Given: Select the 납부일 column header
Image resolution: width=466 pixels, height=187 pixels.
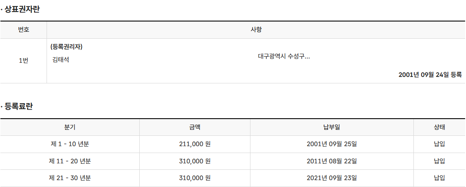Looking at the screenshot, I should tap(332, 127).
